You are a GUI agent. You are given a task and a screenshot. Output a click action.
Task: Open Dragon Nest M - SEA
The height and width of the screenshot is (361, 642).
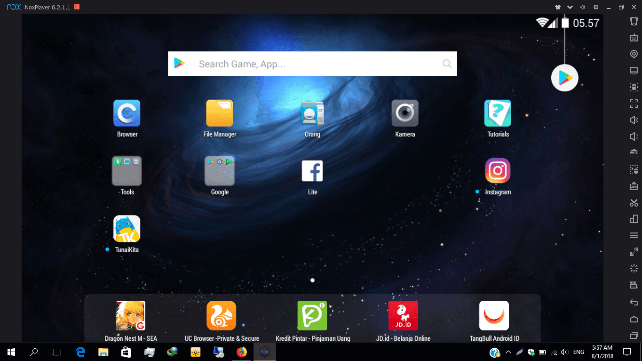pos(130,316)
